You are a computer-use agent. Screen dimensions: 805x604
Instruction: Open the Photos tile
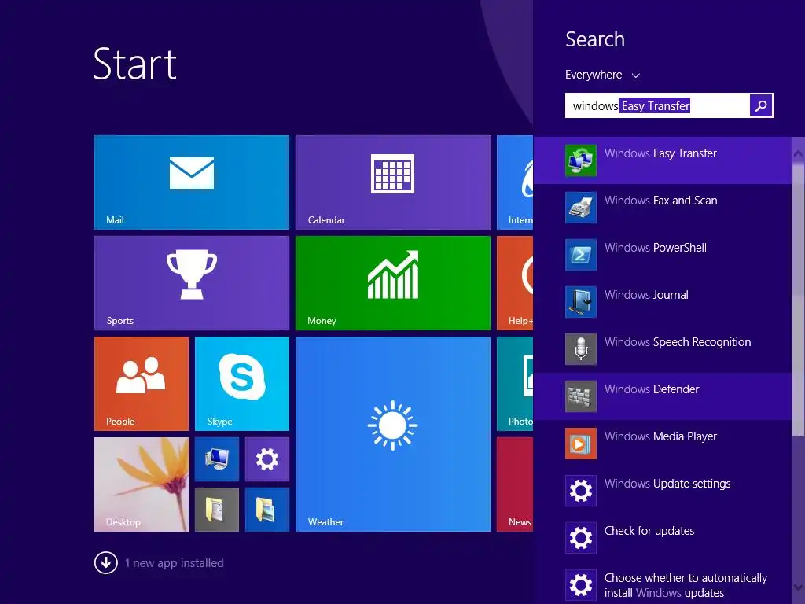tap(515, 384)
